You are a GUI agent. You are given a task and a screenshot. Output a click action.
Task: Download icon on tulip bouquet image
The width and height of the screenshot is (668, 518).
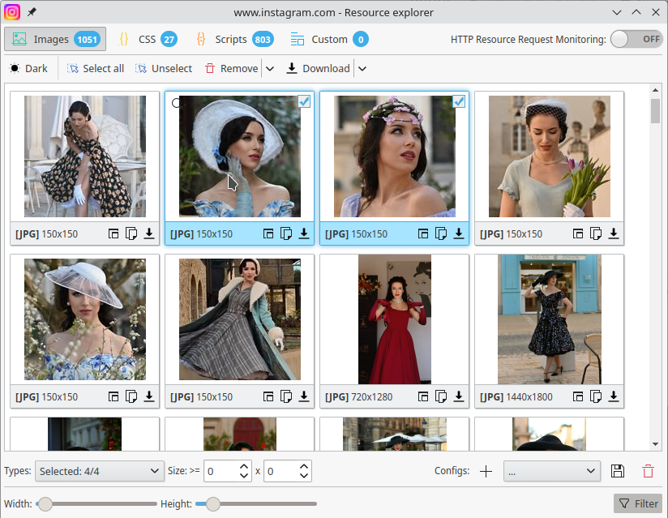coord(614,233)
